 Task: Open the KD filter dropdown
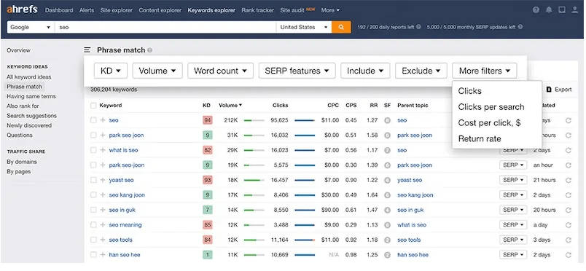tap(111, 71)
